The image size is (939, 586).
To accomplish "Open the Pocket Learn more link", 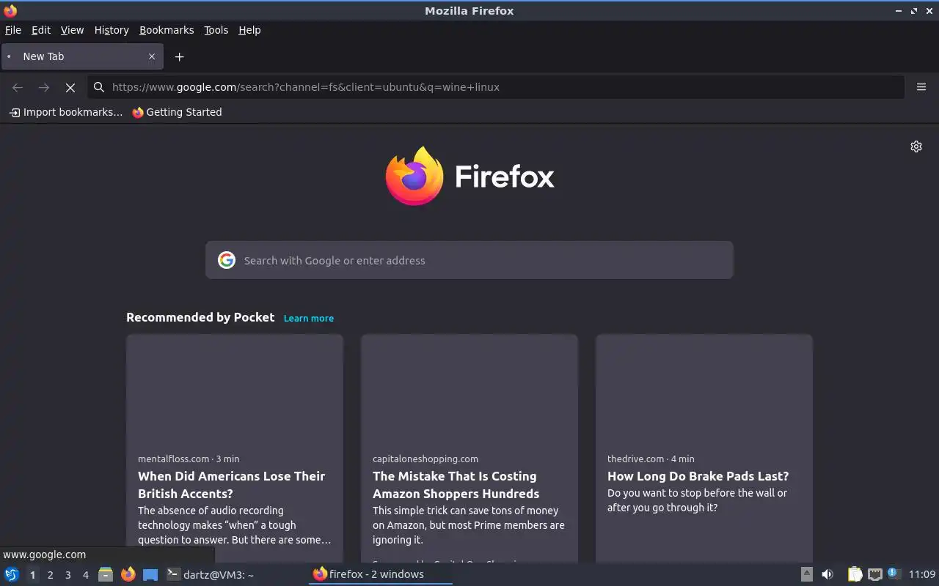I will click(309, 318).
